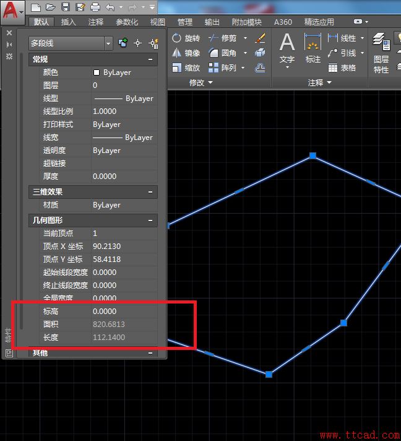The height and width of the screenshot is (441, 401).
Task: Collapse the 几何图形 section
Action: point(150,220)
